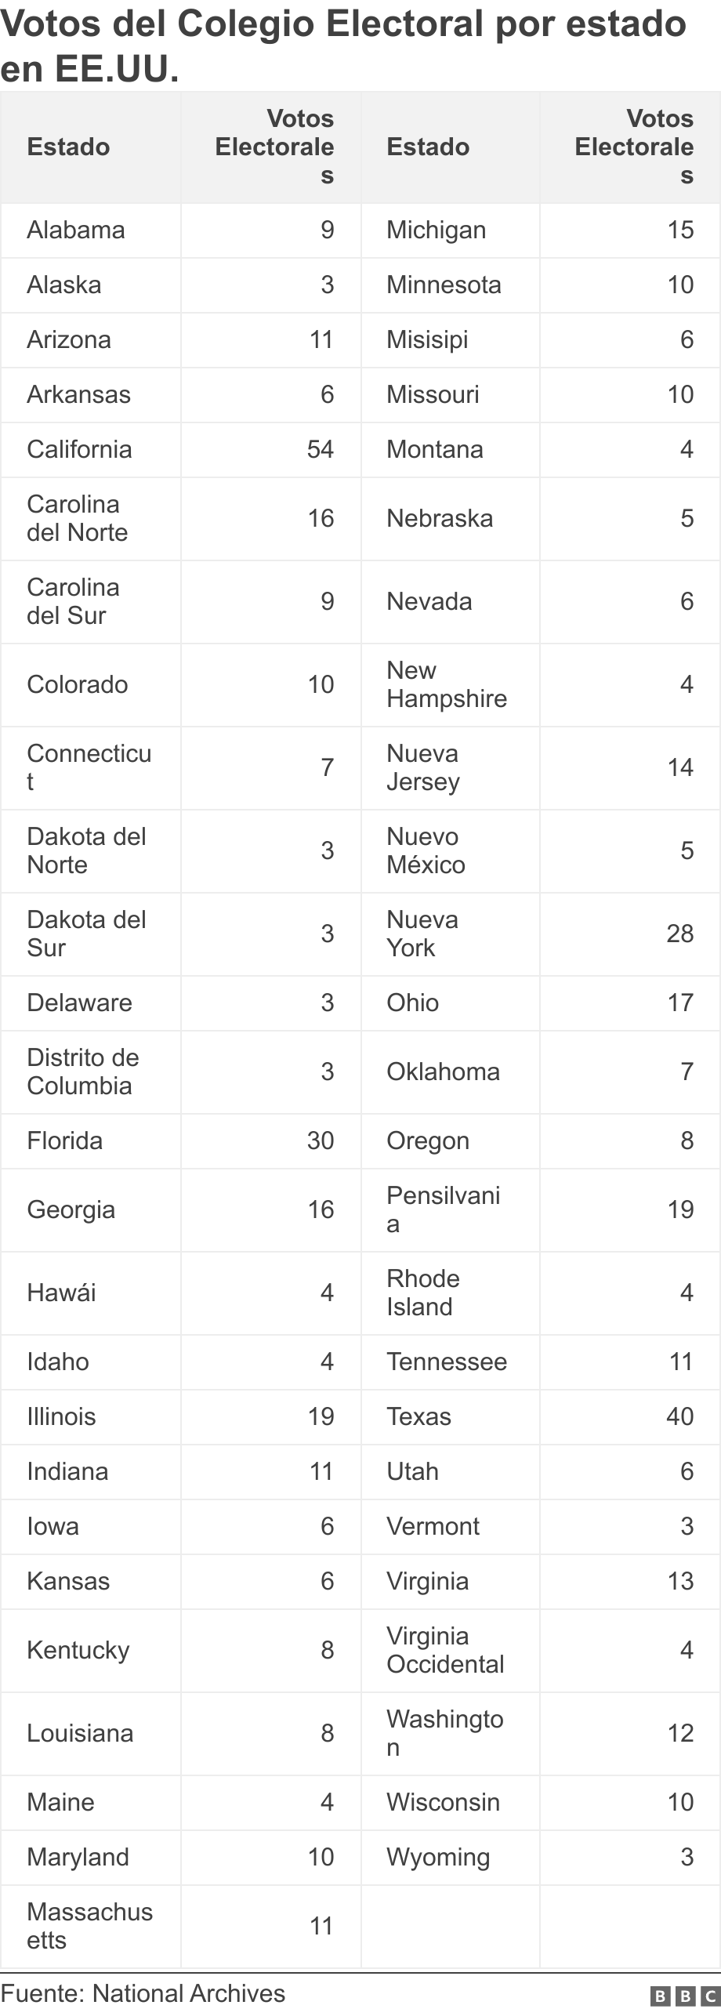Click the Massachusetts state cell
Screen dimensions: 721x2016
click(89, 1926)
